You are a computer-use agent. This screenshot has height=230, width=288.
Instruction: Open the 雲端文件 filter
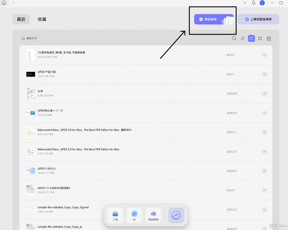(x=29, y=38)
